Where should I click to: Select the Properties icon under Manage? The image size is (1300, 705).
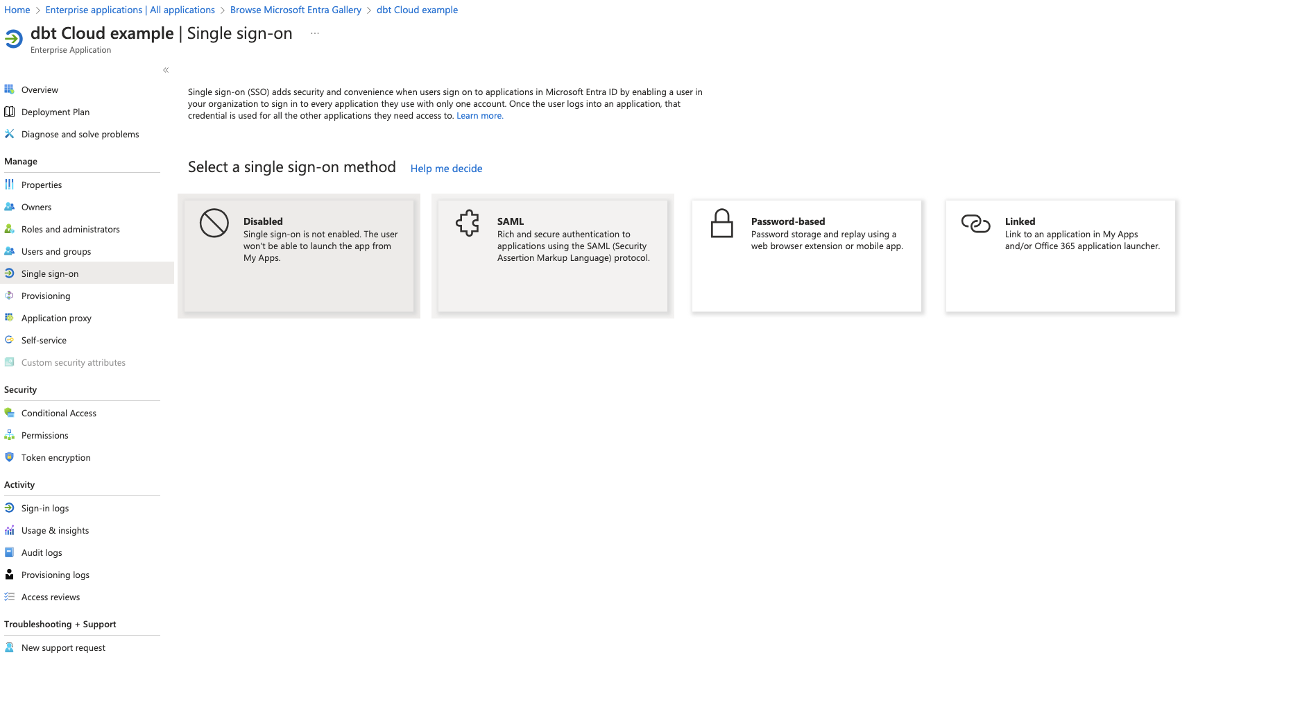click(10, 185)
